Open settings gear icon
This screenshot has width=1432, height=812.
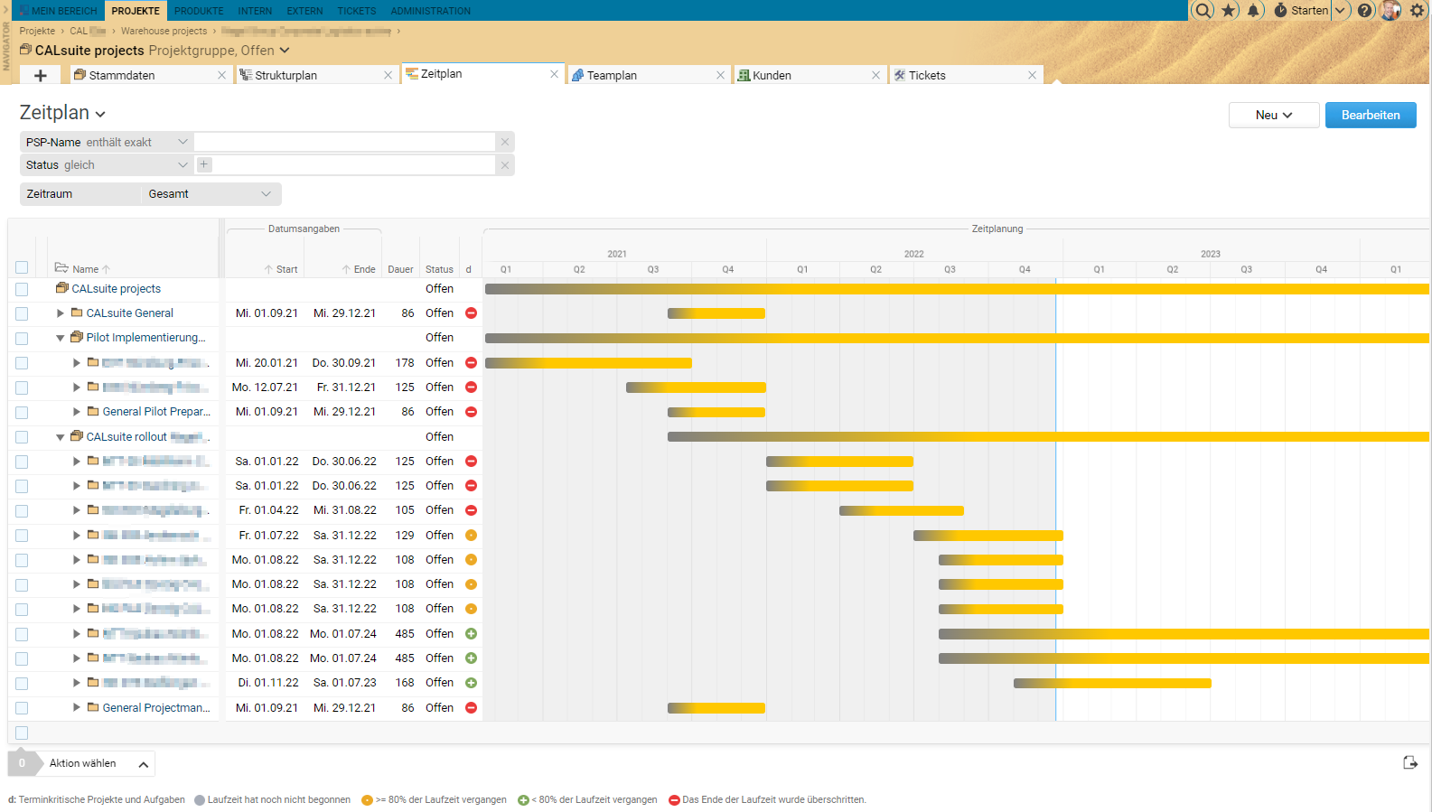[x=1417, y=11]
